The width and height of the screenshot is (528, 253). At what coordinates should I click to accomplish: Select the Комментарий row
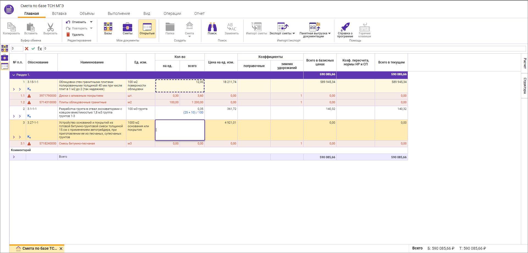point(209,150)
